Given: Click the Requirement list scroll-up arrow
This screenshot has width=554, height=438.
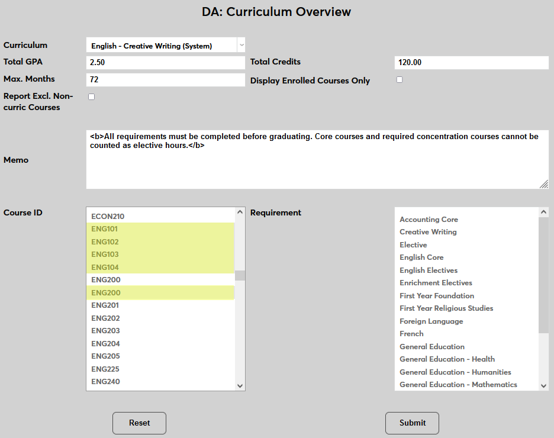Looking at the screenshot, I should point(544,212).
